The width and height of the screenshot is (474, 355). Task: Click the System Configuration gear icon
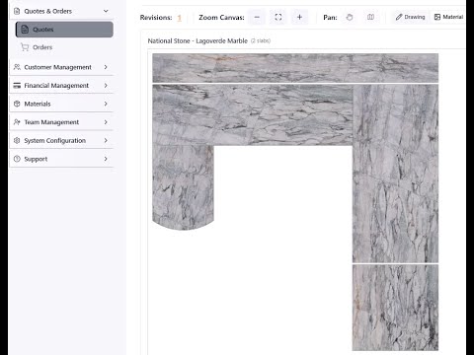pos(17,141)
